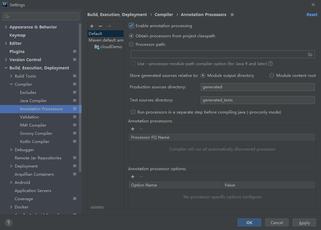Click the help question mark button
Image resolution: width=321 pixels, height=230 pixels.
pos(8,223)
